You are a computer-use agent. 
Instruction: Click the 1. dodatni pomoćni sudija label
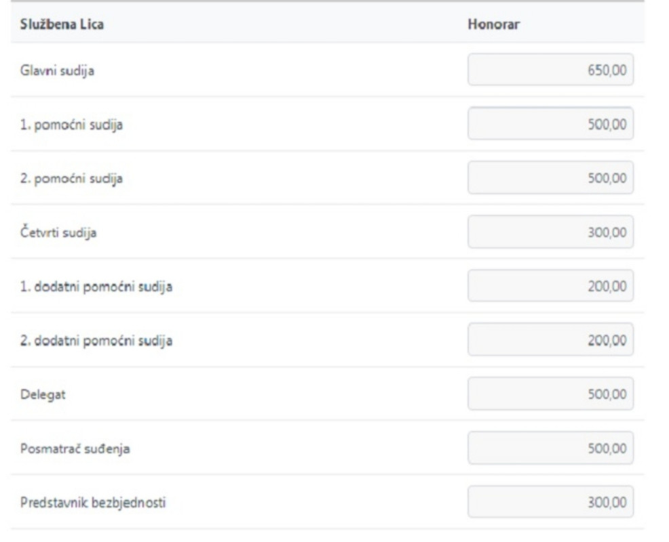96,287
